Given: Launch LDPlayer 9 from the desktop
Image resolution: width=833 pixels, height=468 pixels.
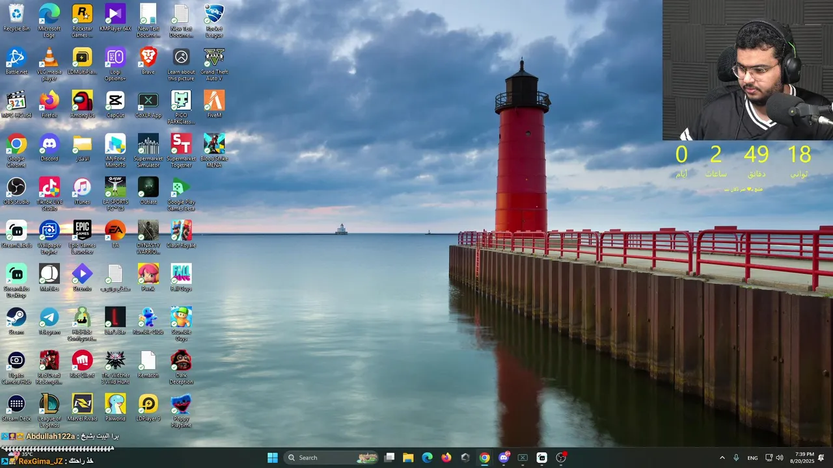Looking at the screenshot, I should coord(148,408).
